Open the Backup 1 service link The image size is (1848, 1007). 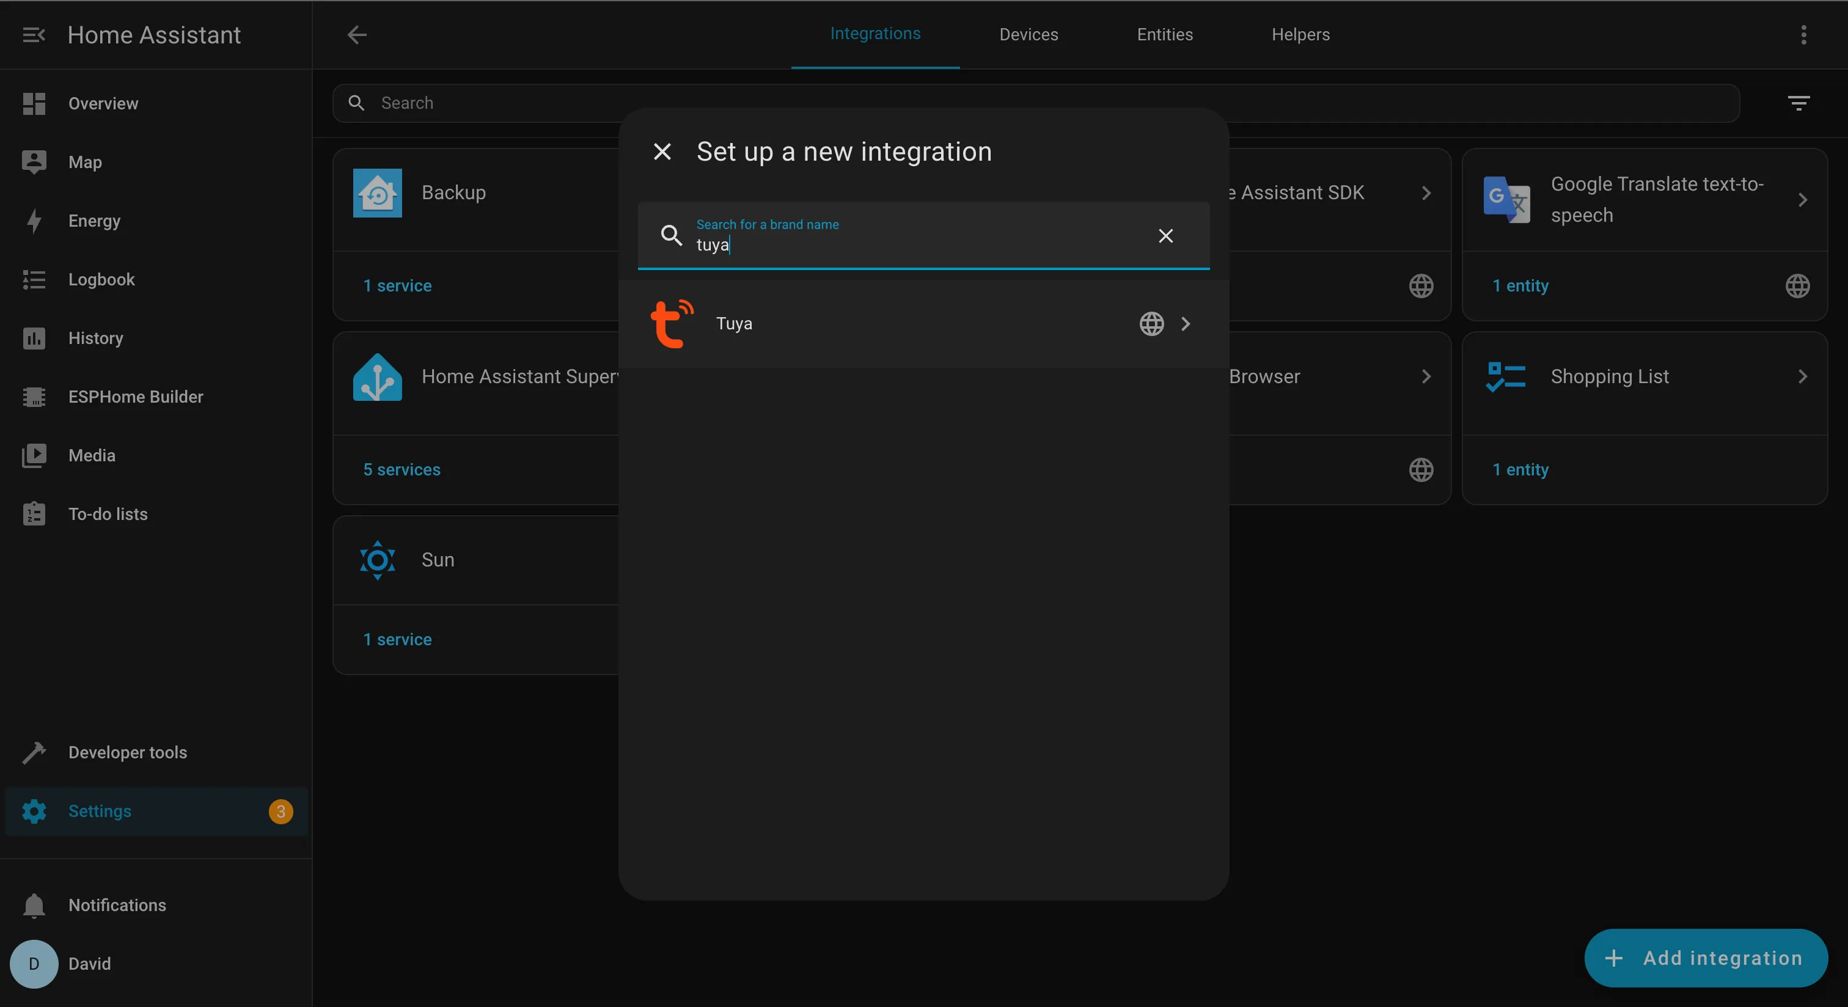pyautogui.click(x=397, y=285)
